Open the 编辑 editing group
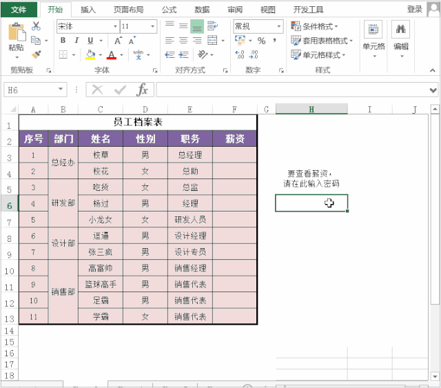The image size is (441, 388). tap(401, 39)
